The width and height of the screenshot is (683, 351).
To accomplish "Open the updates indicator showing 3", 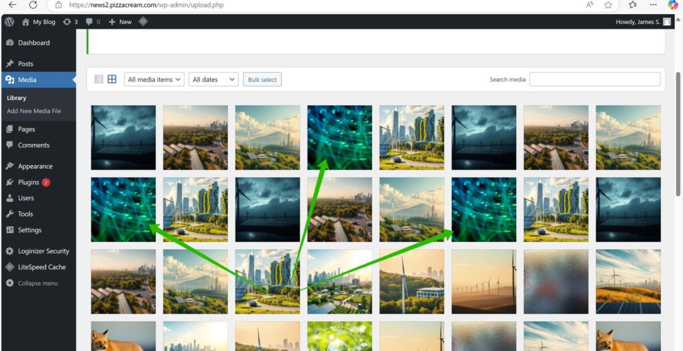I will click(x=70, y=22).
